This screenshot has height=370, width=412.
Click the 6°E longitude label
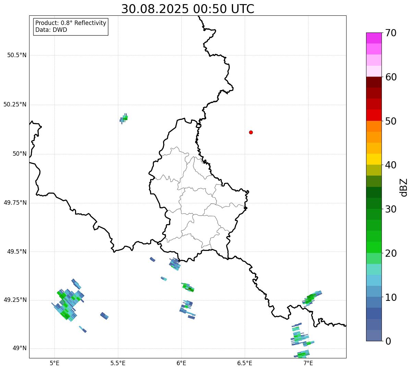(181, 363)
